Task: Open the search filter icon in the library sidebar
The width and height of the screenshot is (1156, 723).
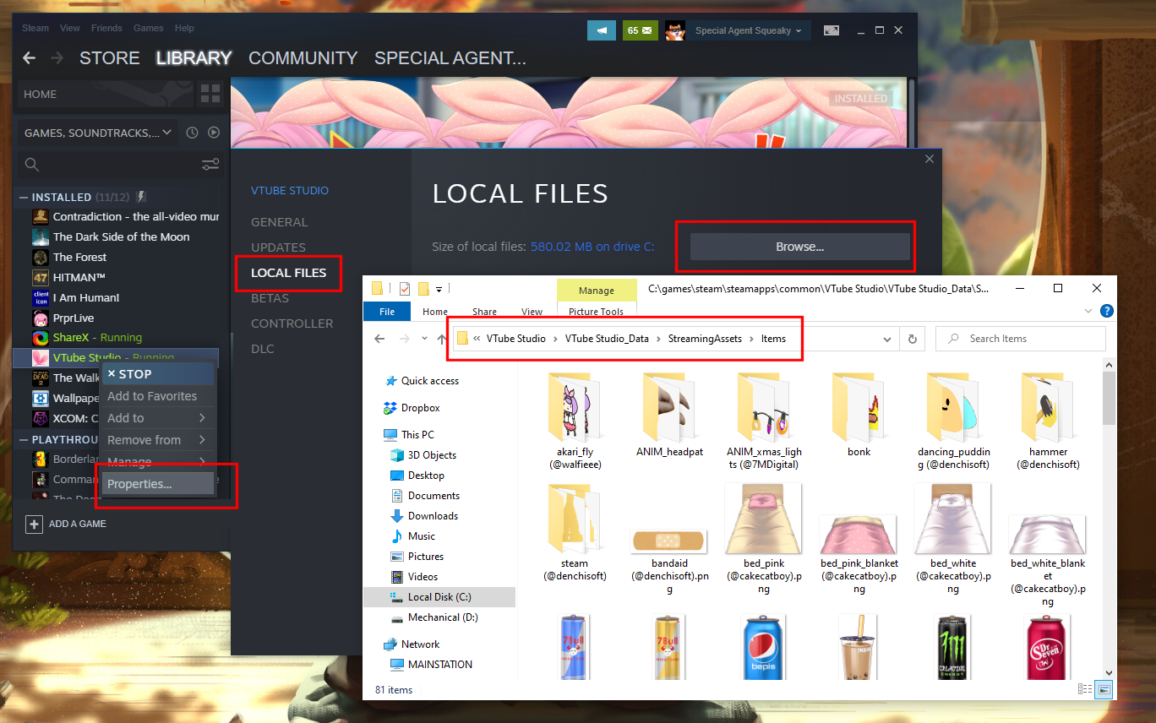Action: click(x=210, y=164)
